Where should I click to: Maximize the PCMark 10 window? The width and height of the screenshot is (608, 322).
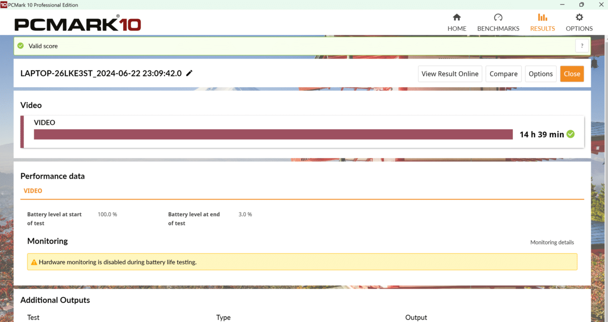point(581,5)
